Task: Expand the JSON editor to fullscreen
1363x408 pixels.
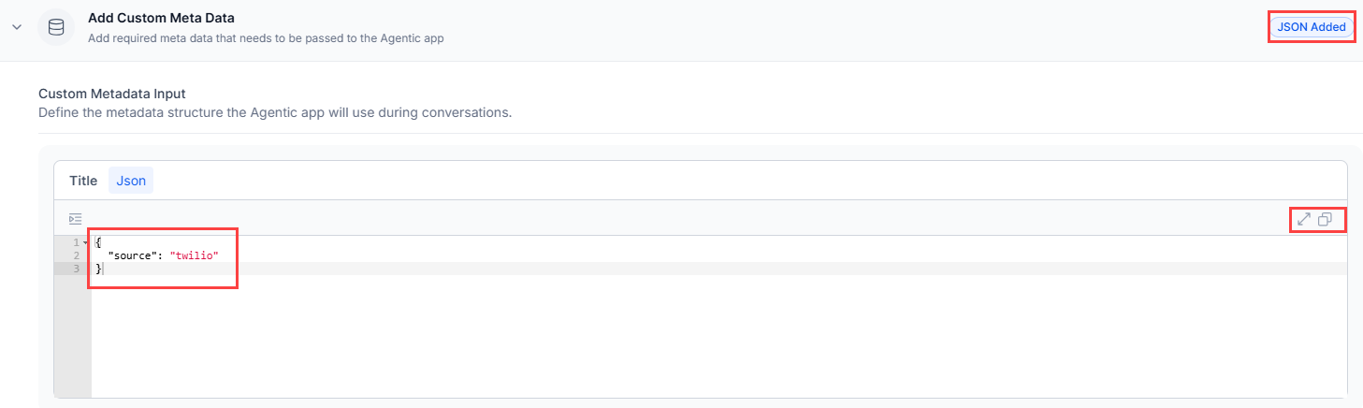Action: click(1304, 219)
